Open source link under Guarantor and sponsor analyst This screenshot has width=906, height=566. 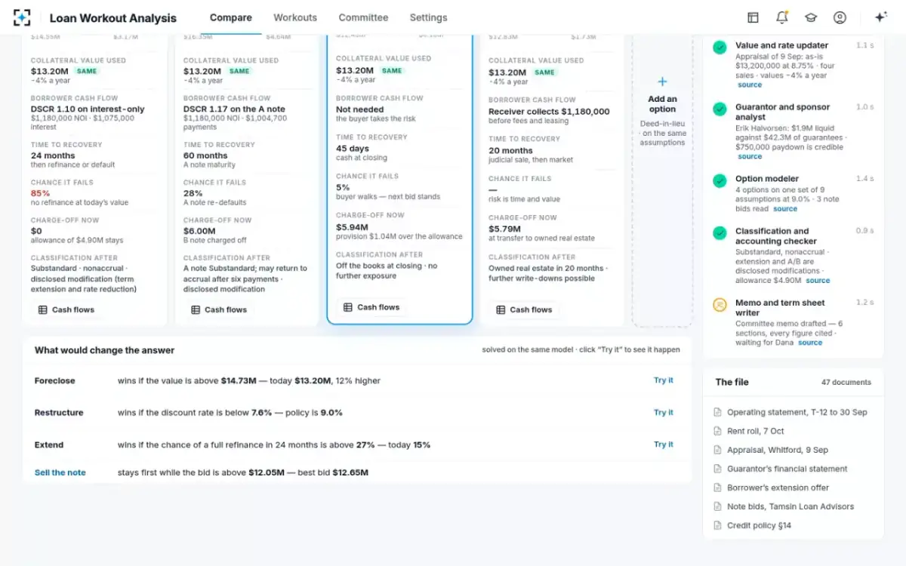click(750, 157)
